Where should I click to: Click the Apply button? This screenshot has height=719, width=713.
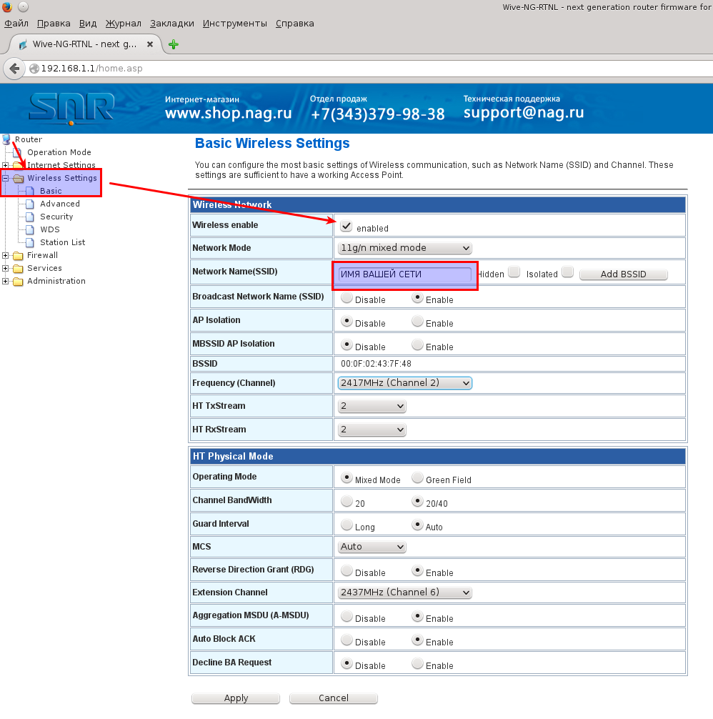pyautogui.click(x=236, y=698)
